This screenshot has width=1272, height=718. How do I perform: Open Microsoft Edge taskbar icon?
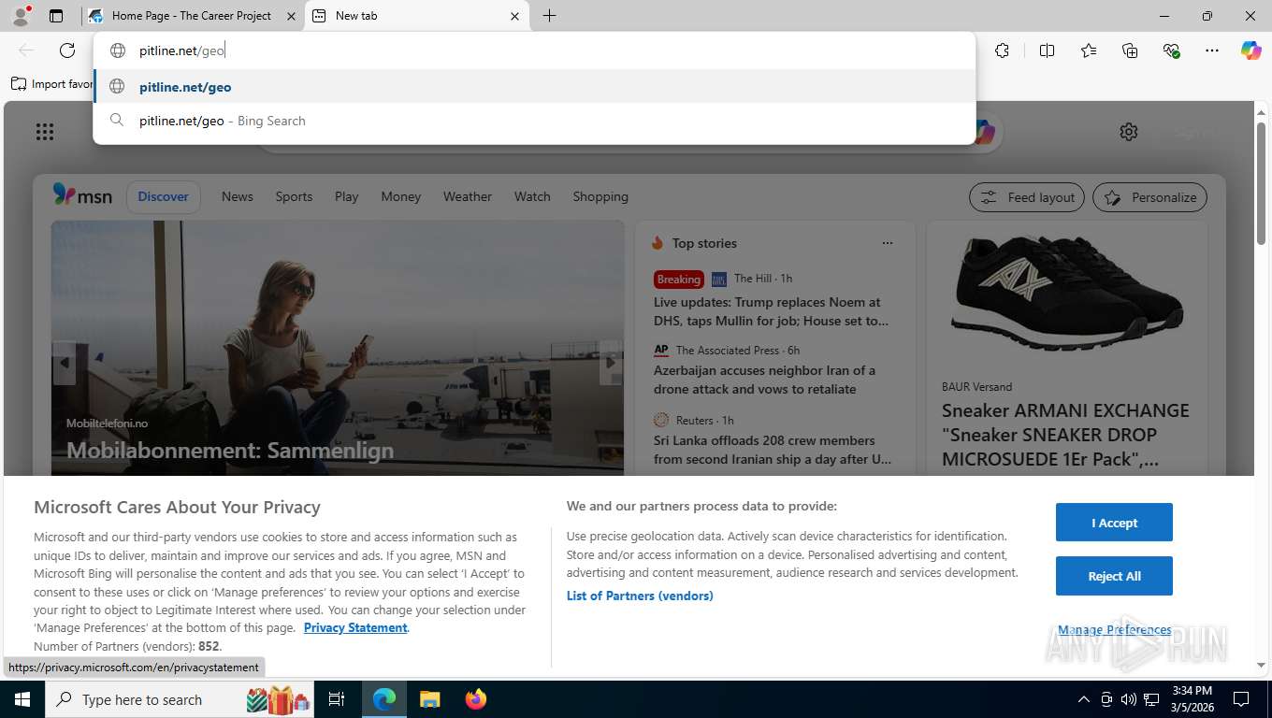click(x=384, y=699)
